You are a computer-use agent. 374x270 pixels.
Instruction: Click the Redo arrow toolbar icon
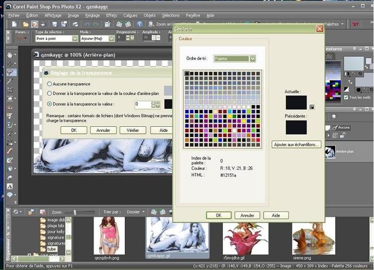(96, 24)
